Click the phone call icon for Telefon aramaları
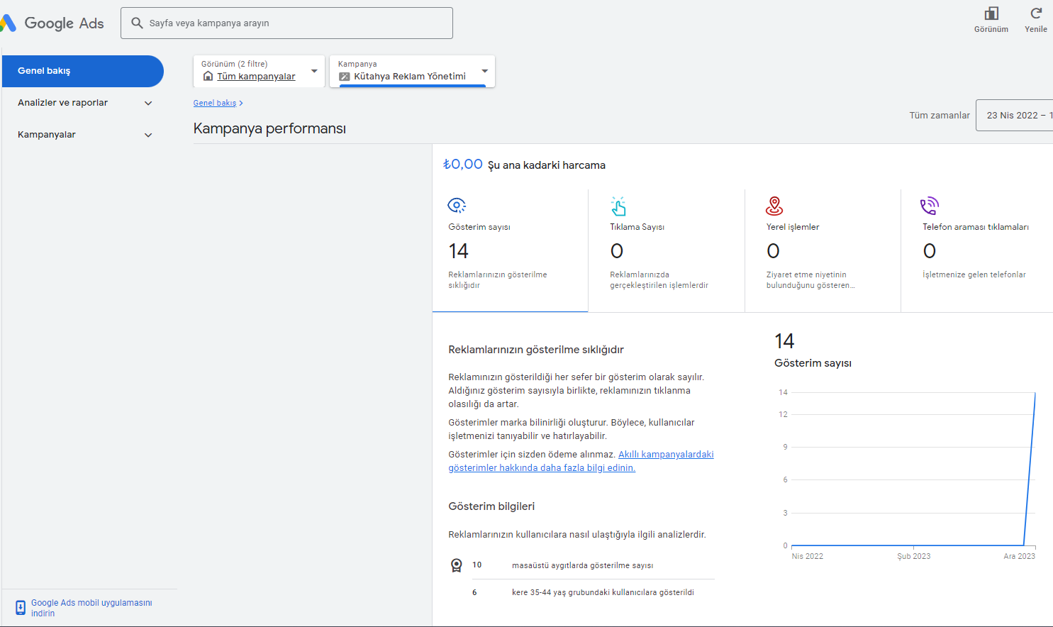Screen dimensions: 1053x627 [x=930, y=206]
